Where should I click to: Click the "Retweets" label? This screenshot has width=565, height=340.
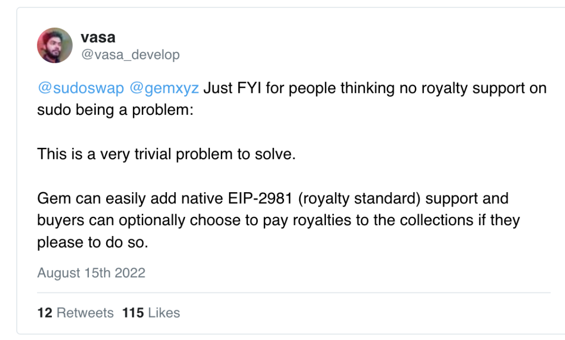click(x=85, y=313)
